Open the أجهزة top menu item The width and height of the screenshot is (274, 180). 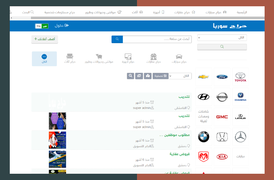point(159,12)
